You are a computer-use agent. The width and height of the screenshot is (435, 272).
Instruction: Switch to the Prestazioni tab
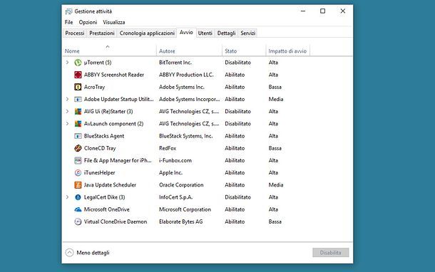click(x=102, y=33)
